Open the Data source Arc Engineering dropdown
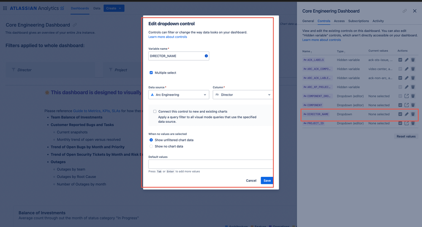 pyautogui.click(x=179, y=95)
